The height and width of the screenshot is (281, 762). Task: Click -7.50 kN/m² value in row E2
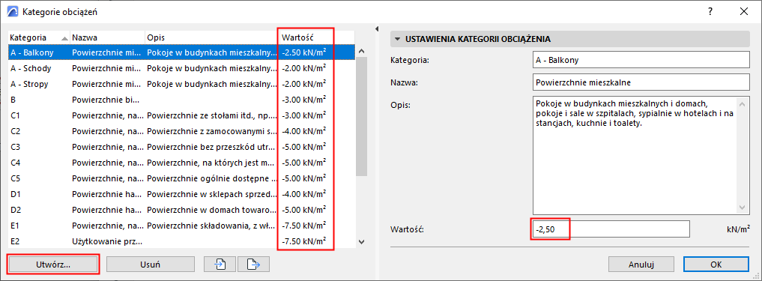click(x=303, y=241)
